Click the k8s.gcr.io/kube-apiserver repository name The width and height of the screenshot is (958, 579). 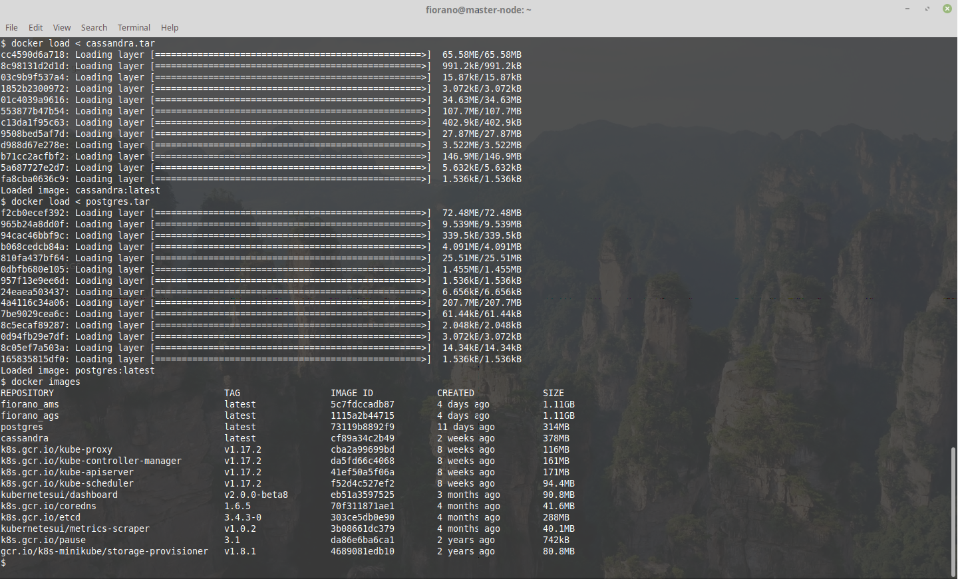[x=67, y=472]
